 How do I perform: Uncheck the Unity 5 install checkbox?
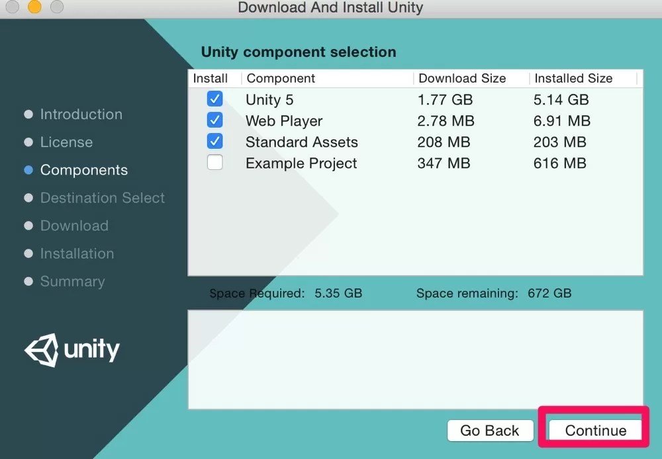pos(215,99)
